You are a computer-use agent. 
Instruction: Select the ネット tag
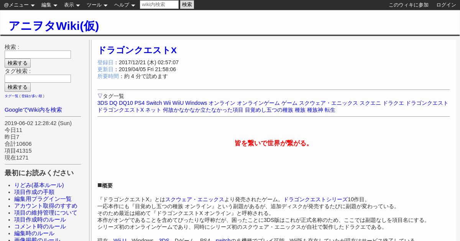tap(153, 110)
